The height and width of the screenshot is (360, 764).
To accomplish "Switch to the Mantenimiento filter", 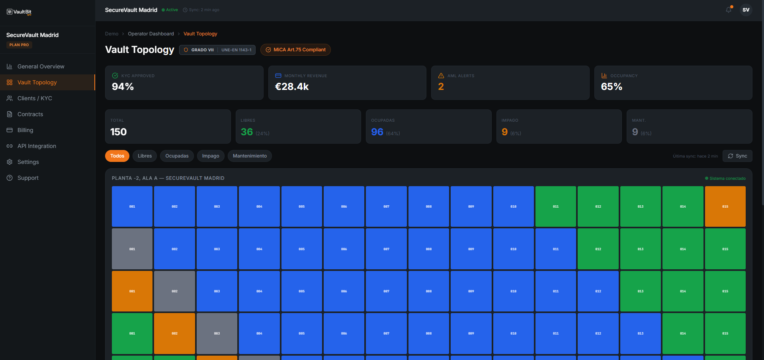I will point(250,156).
